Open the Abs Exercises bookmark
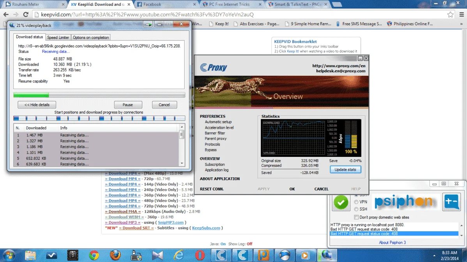This screenshot has height=262, width=467. click(256, 24)
